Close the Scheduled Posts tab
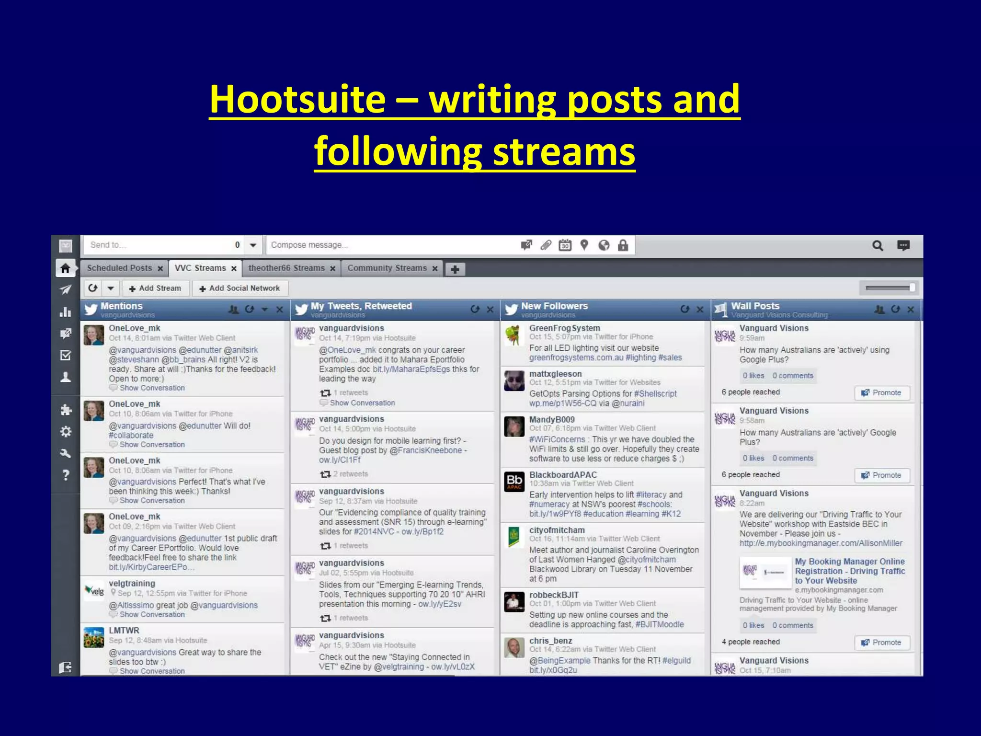981x736 pixels. tap(160, 269)
